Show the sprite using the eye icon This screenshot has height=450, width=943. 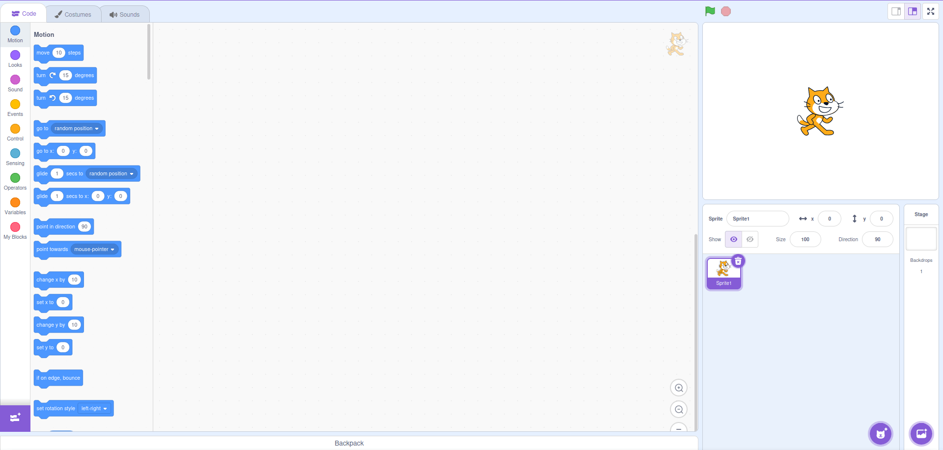pos(733,239)
